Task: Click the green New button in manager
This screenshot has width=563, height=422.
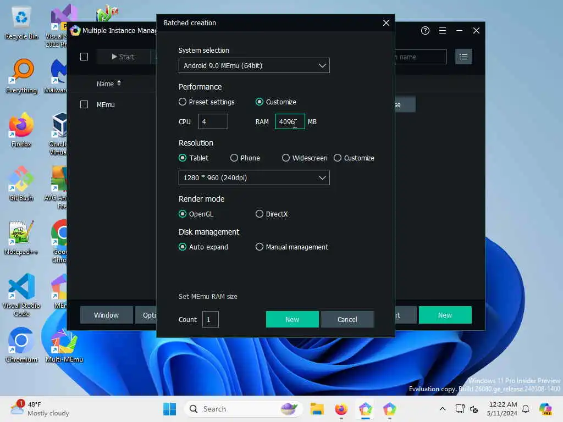Action: point(445,315)
